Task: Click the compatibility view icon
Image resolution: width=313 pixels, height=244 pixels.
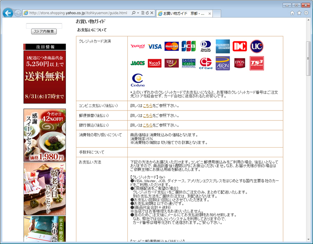Action: click(x=143, y=13)
